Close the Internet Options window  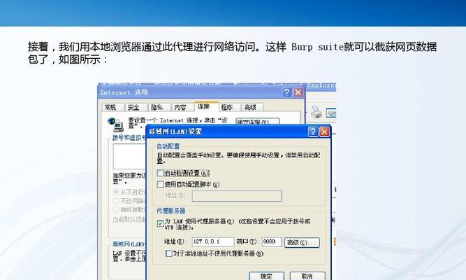coord(298,92)
